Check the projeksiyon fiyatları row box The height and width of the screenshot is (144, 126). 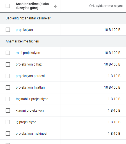coord(8,87)
